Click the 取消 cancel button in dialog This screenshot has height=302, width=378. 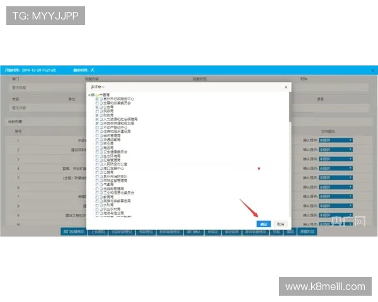point(280,224)
